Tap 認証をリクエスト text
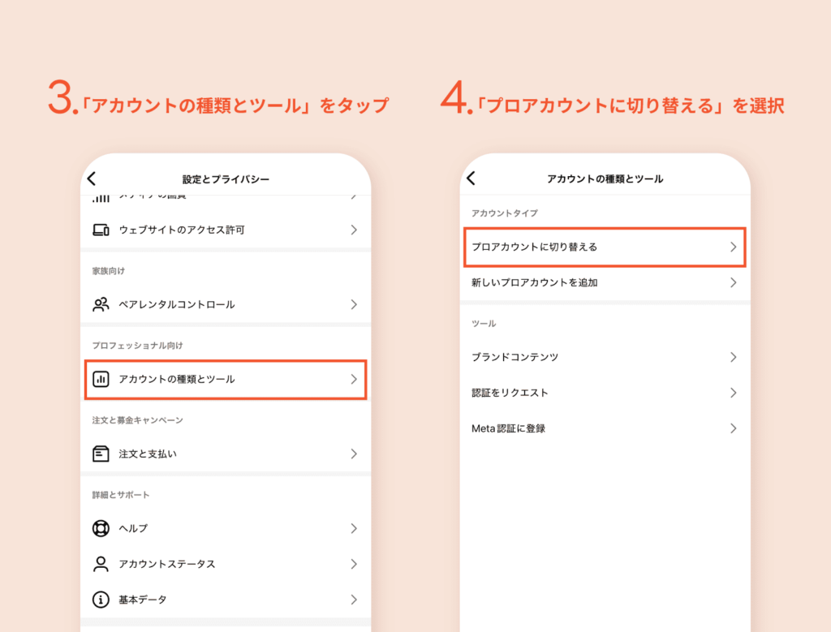 510,393
